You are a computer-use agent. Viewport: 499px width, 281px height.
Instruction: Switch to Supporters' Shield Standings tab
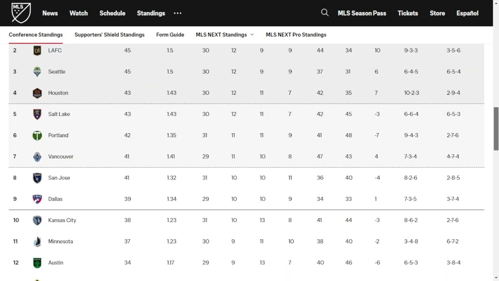click(x=110, y=35)
